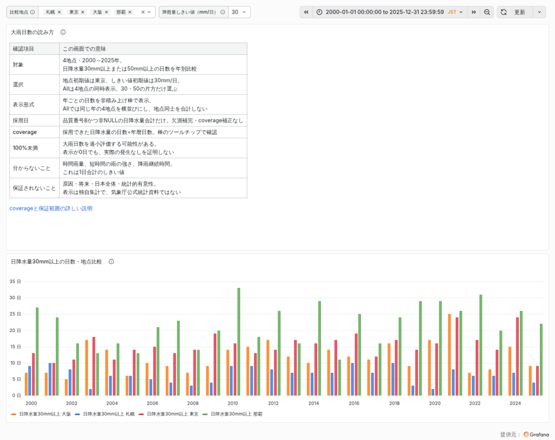Click the 分からないこと row label
555x440 pixels.
click(x=31, y=168)
